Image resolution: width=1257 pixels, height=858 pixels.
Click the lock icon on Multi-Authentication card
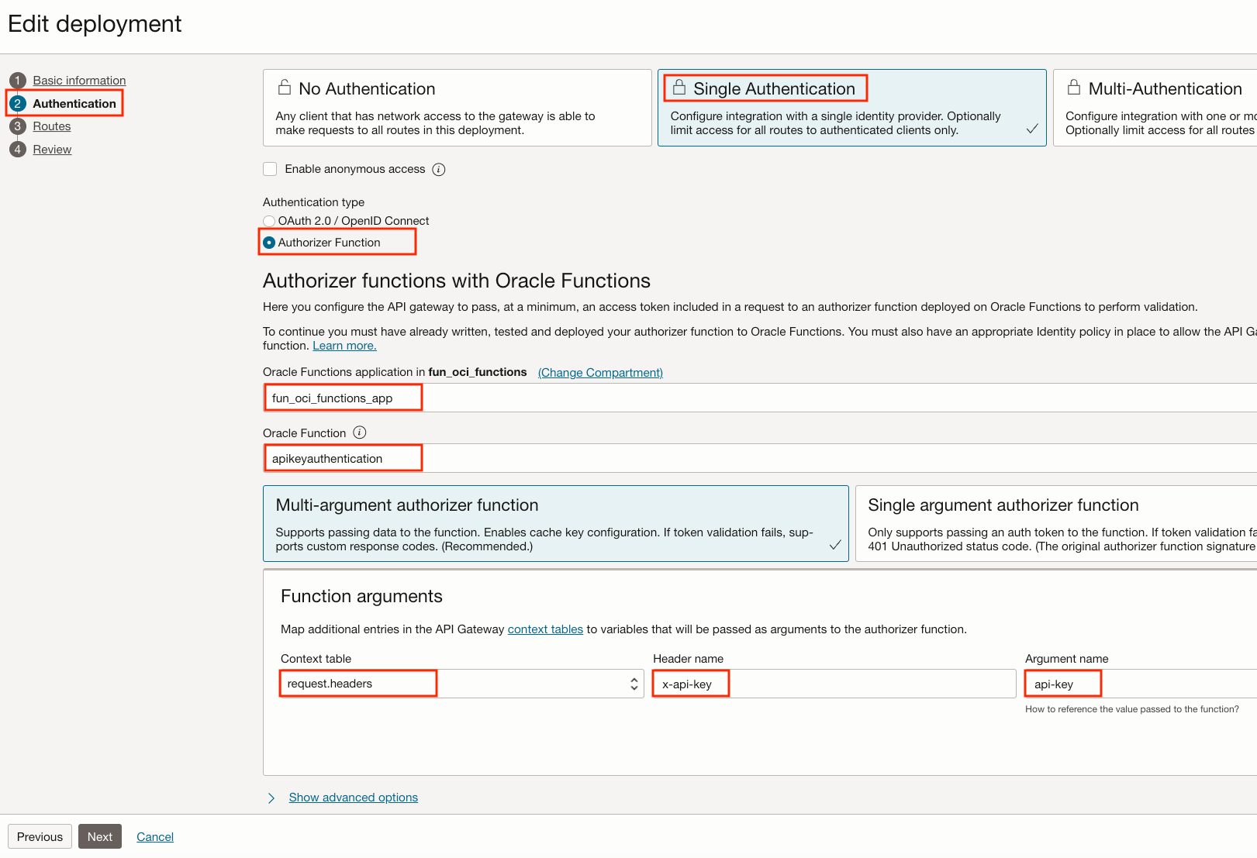[x=1074, y=88]
